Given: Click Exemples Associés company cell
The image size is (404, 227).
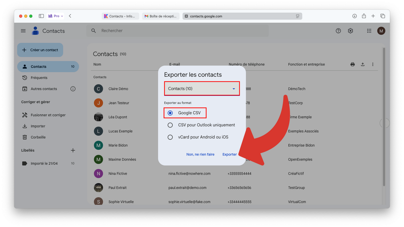Looking at the screenshot, I should 303,131.
